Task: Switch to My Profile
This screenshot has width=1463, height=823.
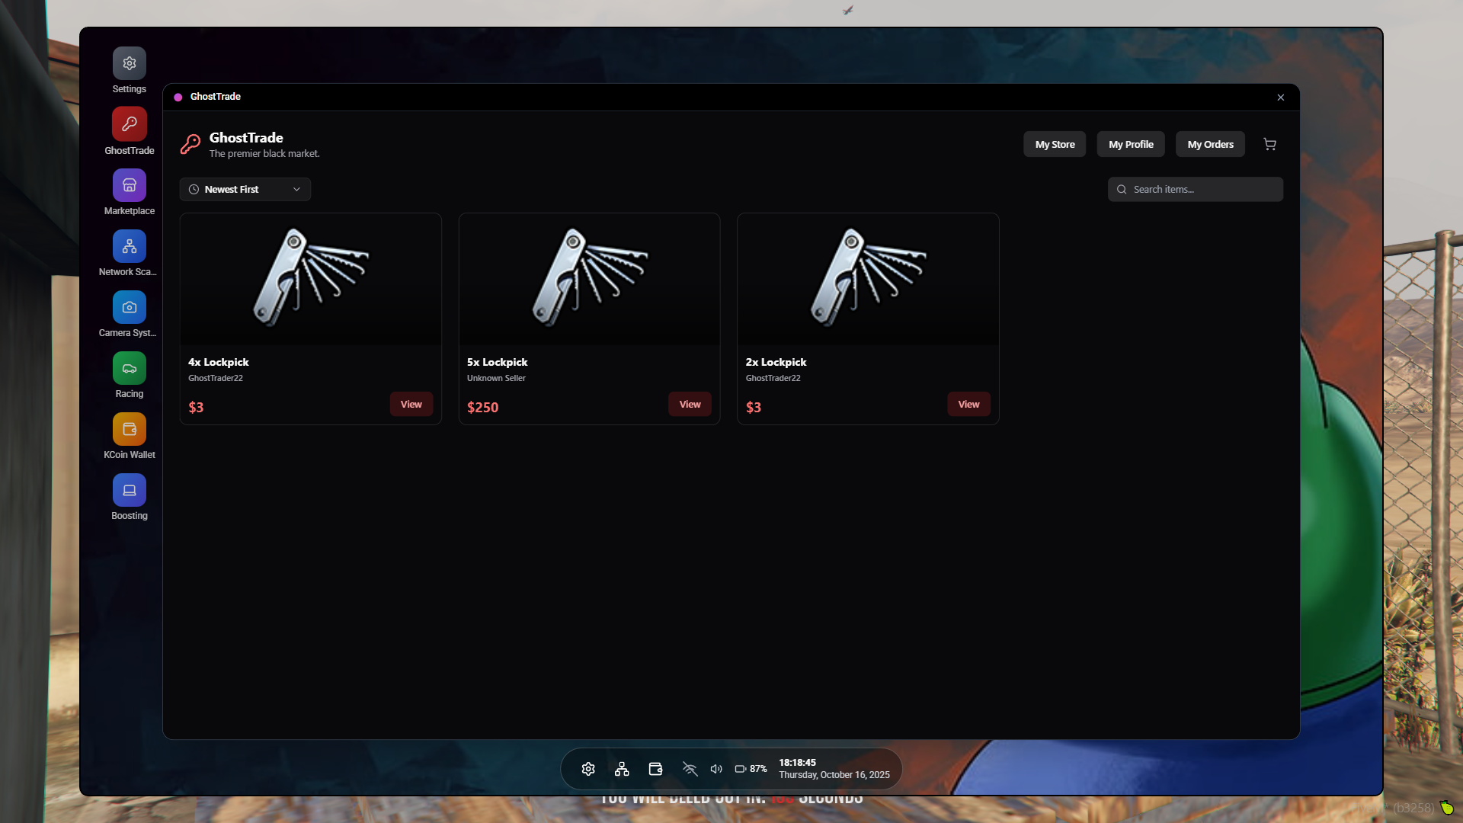Action: (x=1131, y=144)
